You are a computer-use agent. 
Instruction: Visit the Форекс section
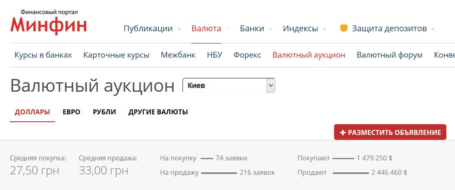tap(247, 55)
